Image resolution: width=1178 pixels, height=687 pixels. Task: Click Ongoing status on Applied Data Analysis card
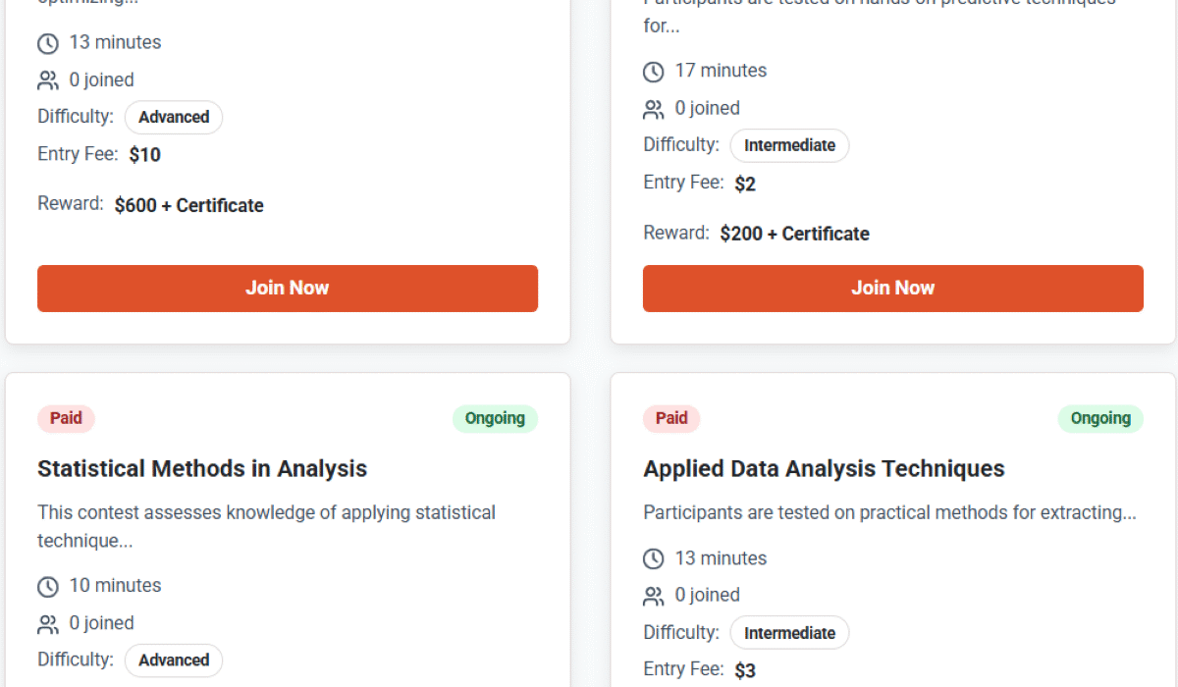(1100, 419)
